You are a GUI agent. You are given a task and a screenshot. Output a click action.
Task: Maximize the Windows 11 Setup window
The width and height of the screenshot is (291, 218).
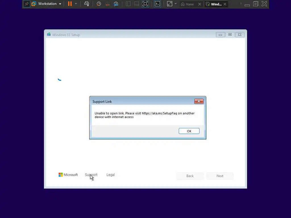230,35
